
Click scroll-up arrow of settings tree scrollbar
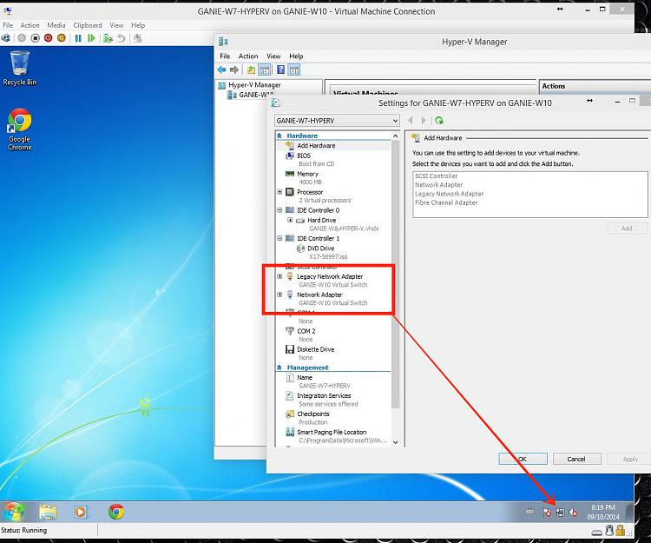(x=395, y=136)
